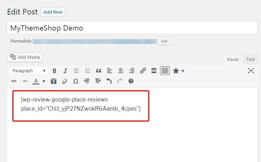Increase the indent
Screen dimensions: 261x162
[98, 81]
